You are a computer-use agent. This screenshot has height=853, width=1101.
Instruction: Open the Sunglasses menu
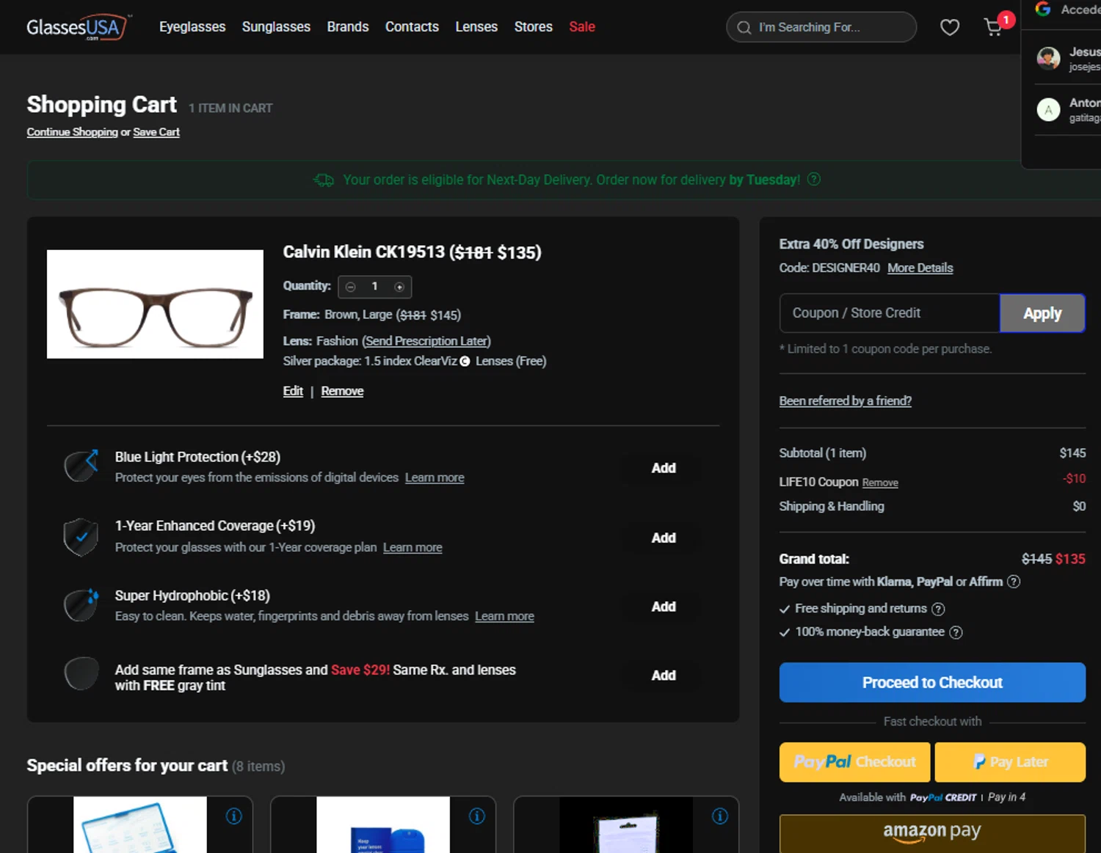point(276,27)
